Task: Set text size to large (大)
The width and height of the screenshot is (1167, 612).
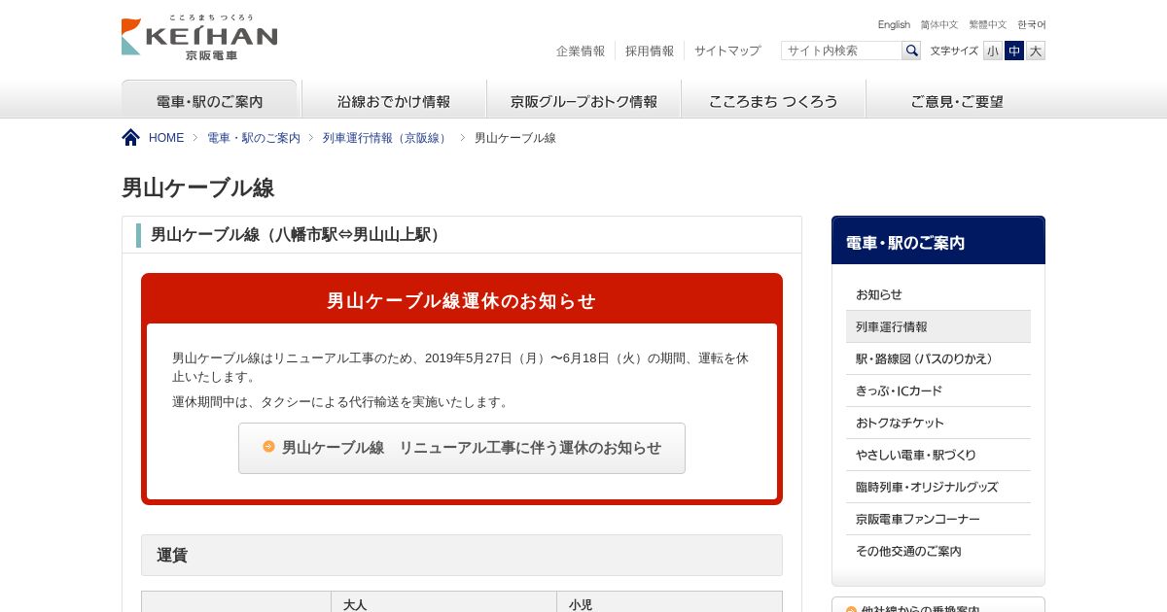Action: pos(1036,51)
